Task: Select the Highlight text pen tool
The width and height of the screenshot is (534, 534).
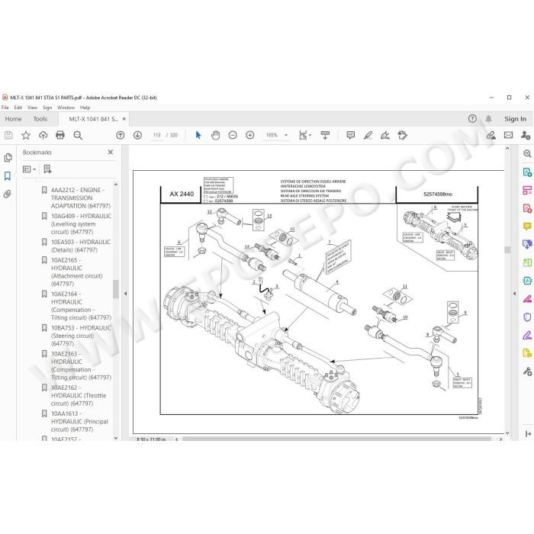Action: pyautogui.click(x=368, y=135)
